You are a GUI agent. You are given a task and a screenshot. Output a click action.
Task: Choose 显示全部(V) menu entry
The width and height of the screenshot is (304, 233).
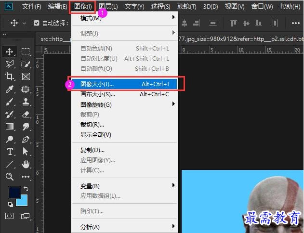point(125,135)
